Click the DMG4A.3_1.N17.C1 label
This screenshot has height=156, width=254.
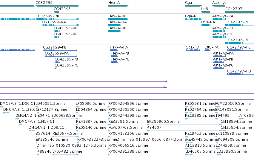tap(37, 122)
